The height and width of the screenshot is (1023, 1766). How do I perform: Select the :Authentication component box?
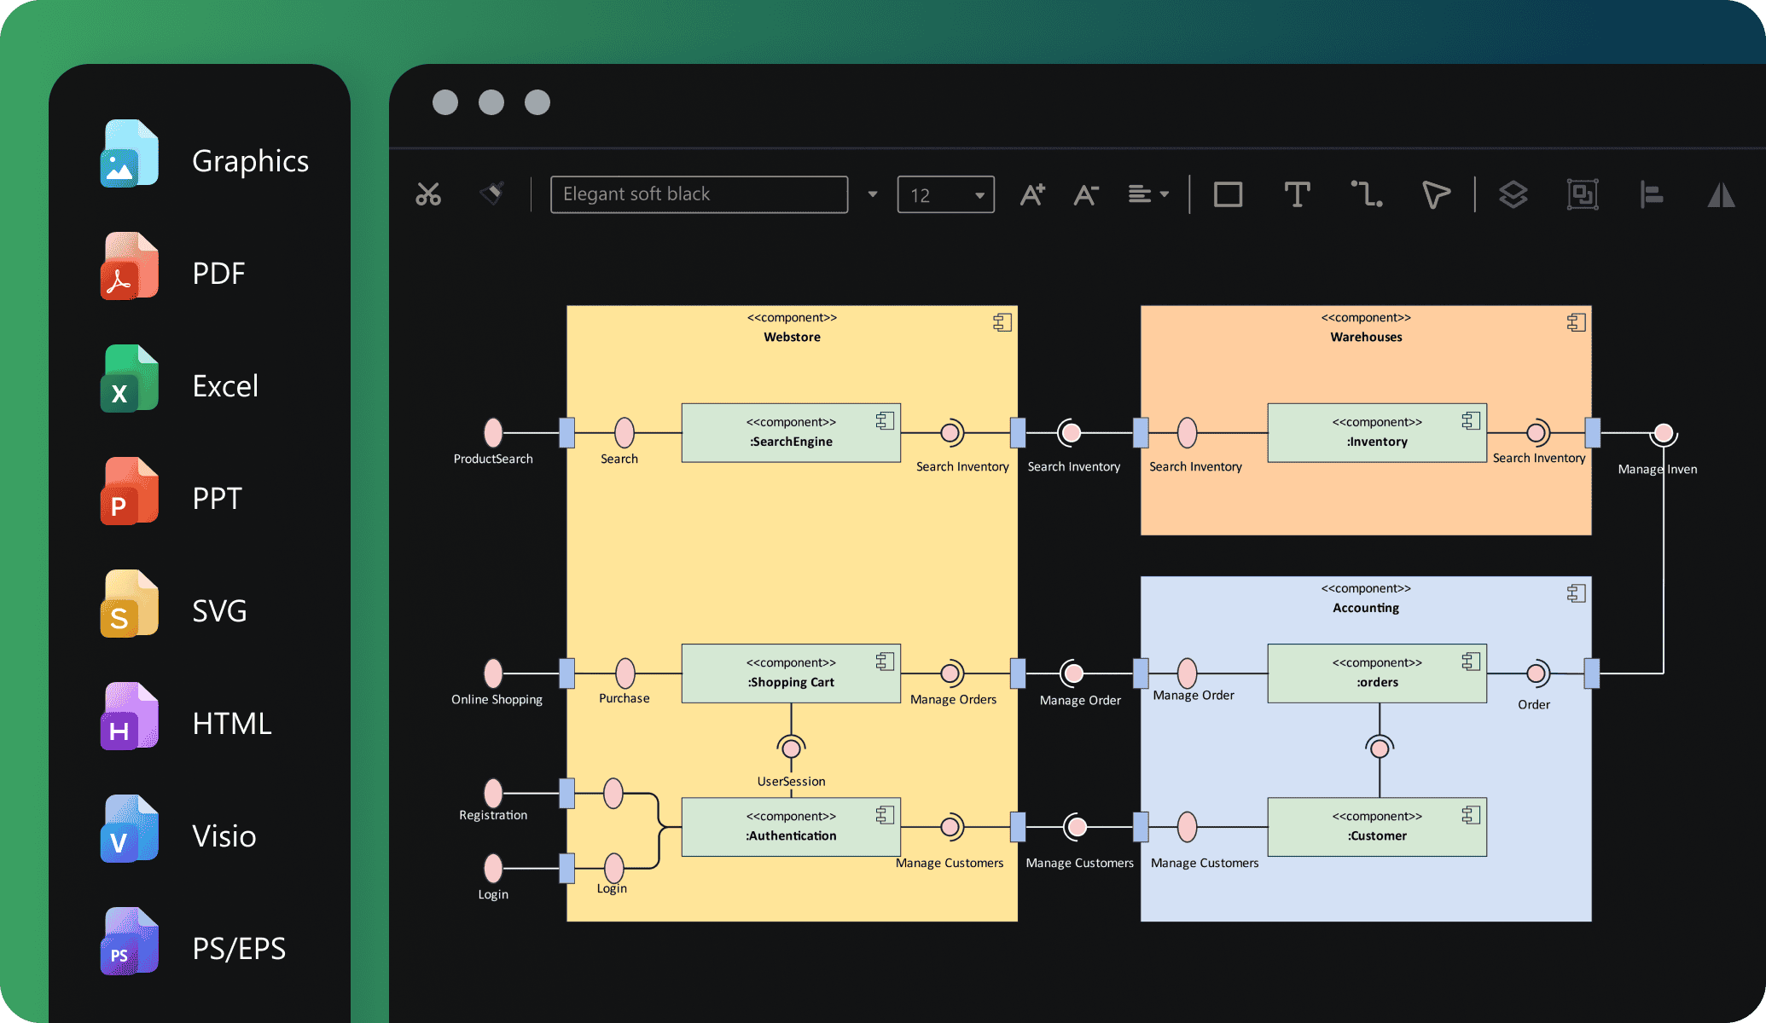791,827
